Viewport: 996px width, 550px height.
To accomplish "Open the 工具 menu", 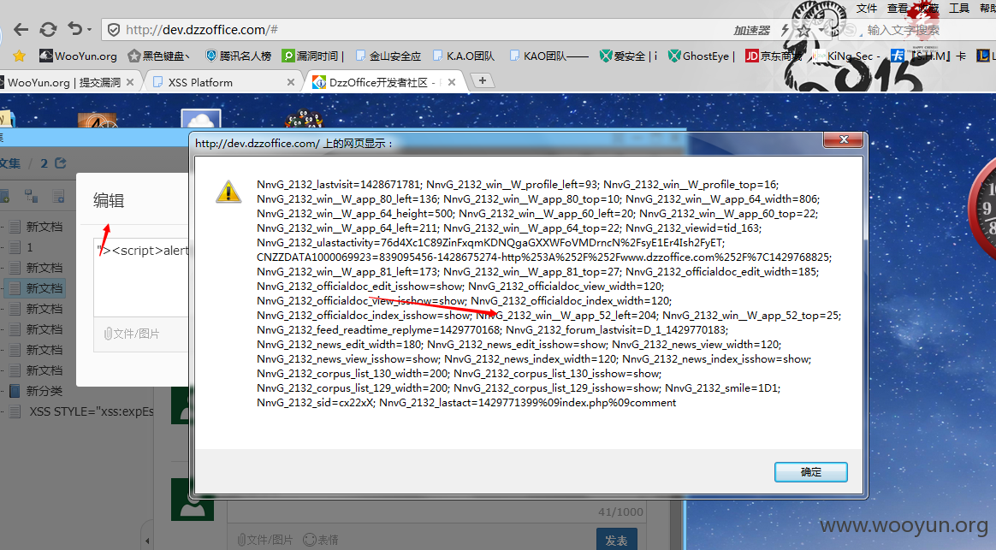I will click(959, 9).
